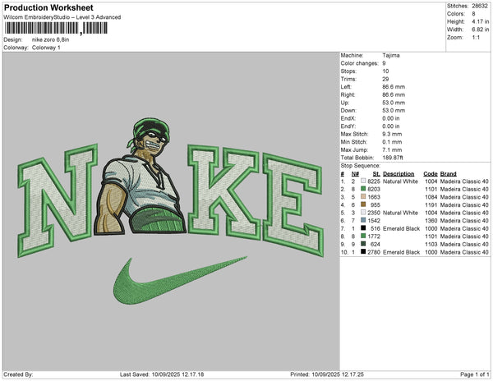Click the Stop Sequence heading
This screenshot has width=493, height=381.
point(362,167)
